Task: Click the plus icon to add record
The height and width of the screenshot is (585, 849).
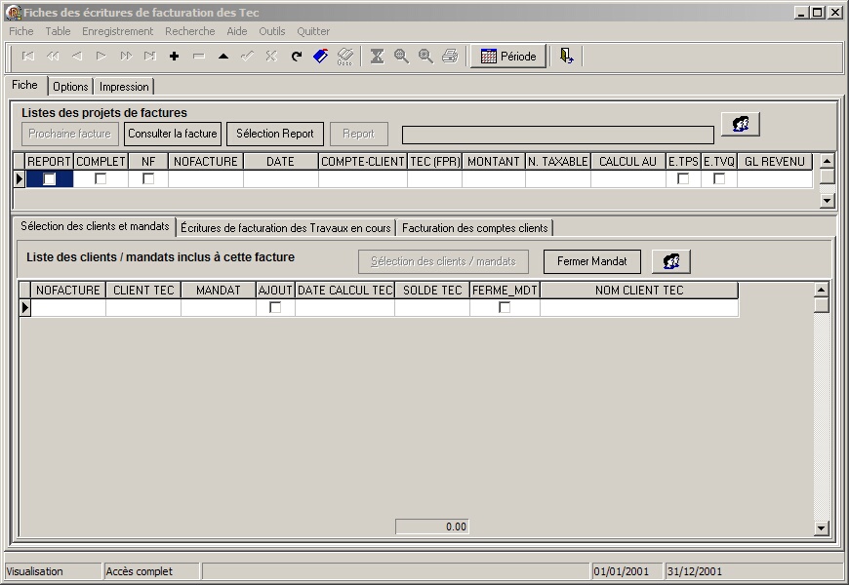Action: click(175, 57)
